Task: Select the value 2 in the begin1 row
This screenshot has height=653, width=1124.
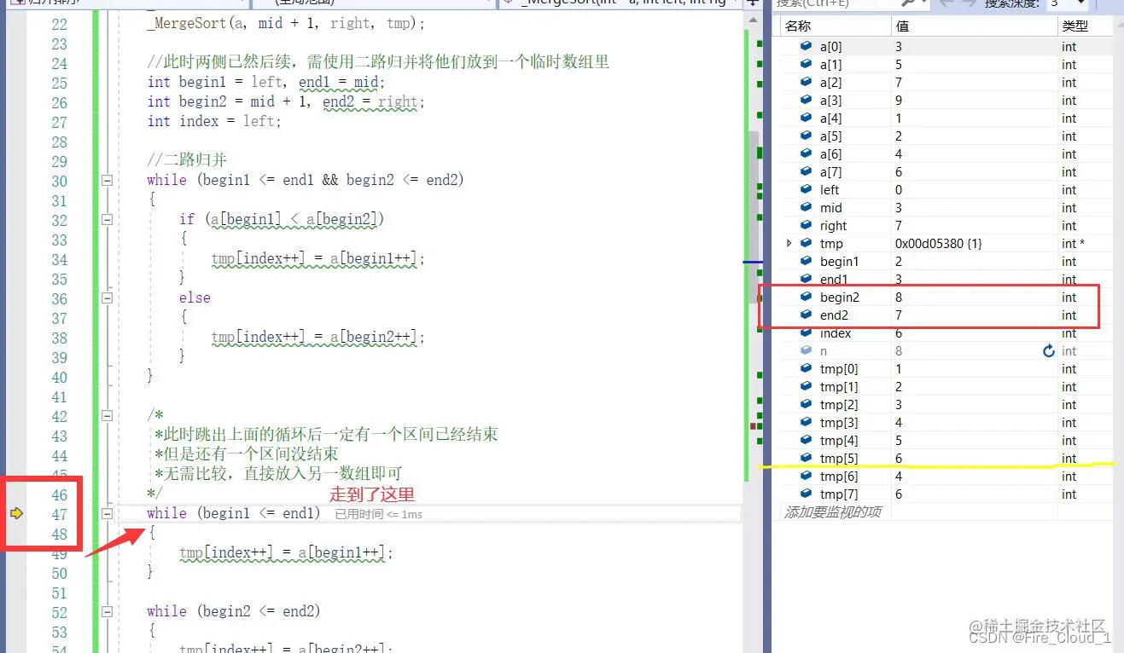Action: (x=899, y=261)
